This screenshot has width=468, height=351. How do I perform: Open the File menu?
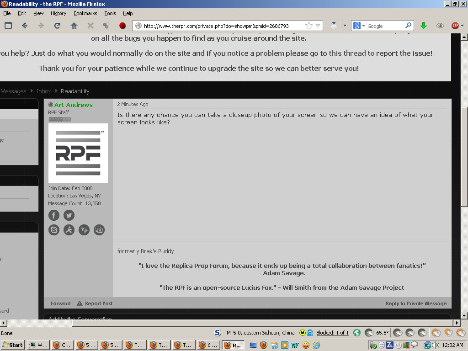(x=7, y=13)
